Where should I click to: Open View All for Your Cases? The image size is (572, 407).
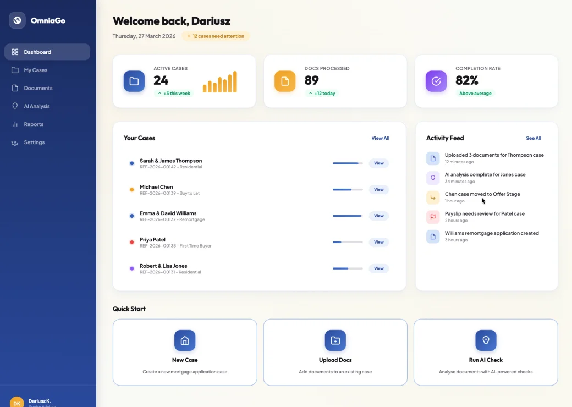380,138
